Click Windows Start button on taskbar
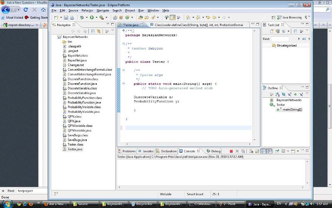Viewport: 332px width, 208px height. (x=7, y=204)
